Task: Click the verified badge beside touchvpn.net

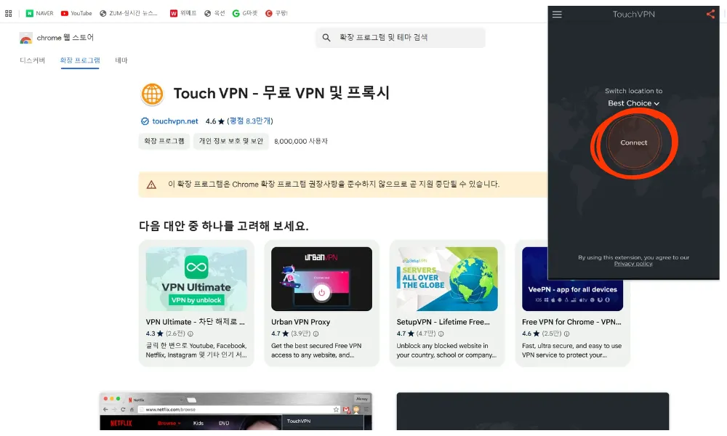Action: point(145,121)
